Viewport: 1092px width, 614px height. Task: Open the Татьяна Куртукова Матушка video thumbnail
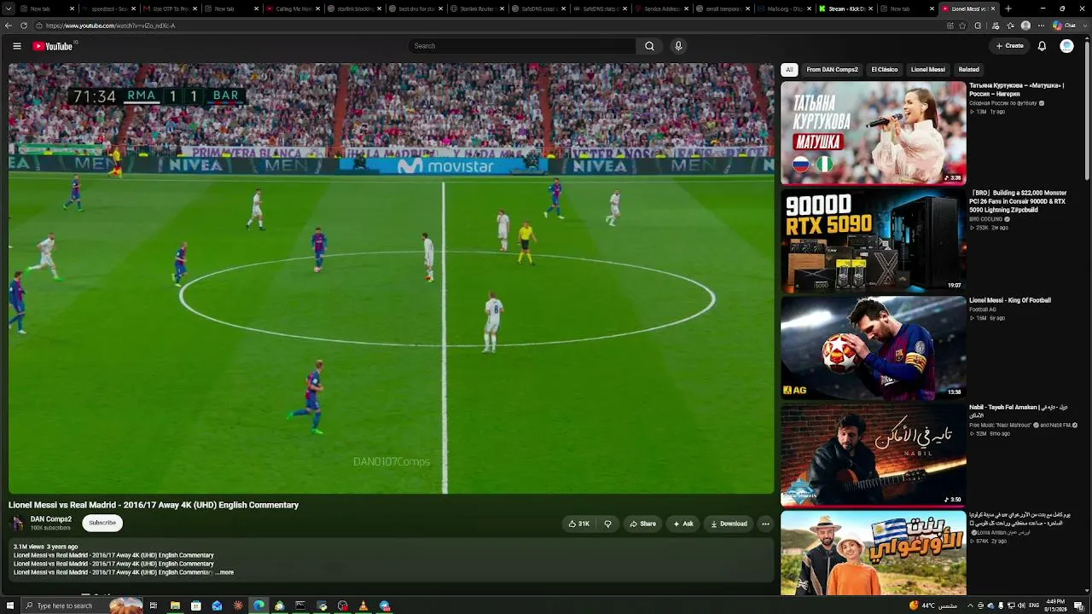point(874,133)
